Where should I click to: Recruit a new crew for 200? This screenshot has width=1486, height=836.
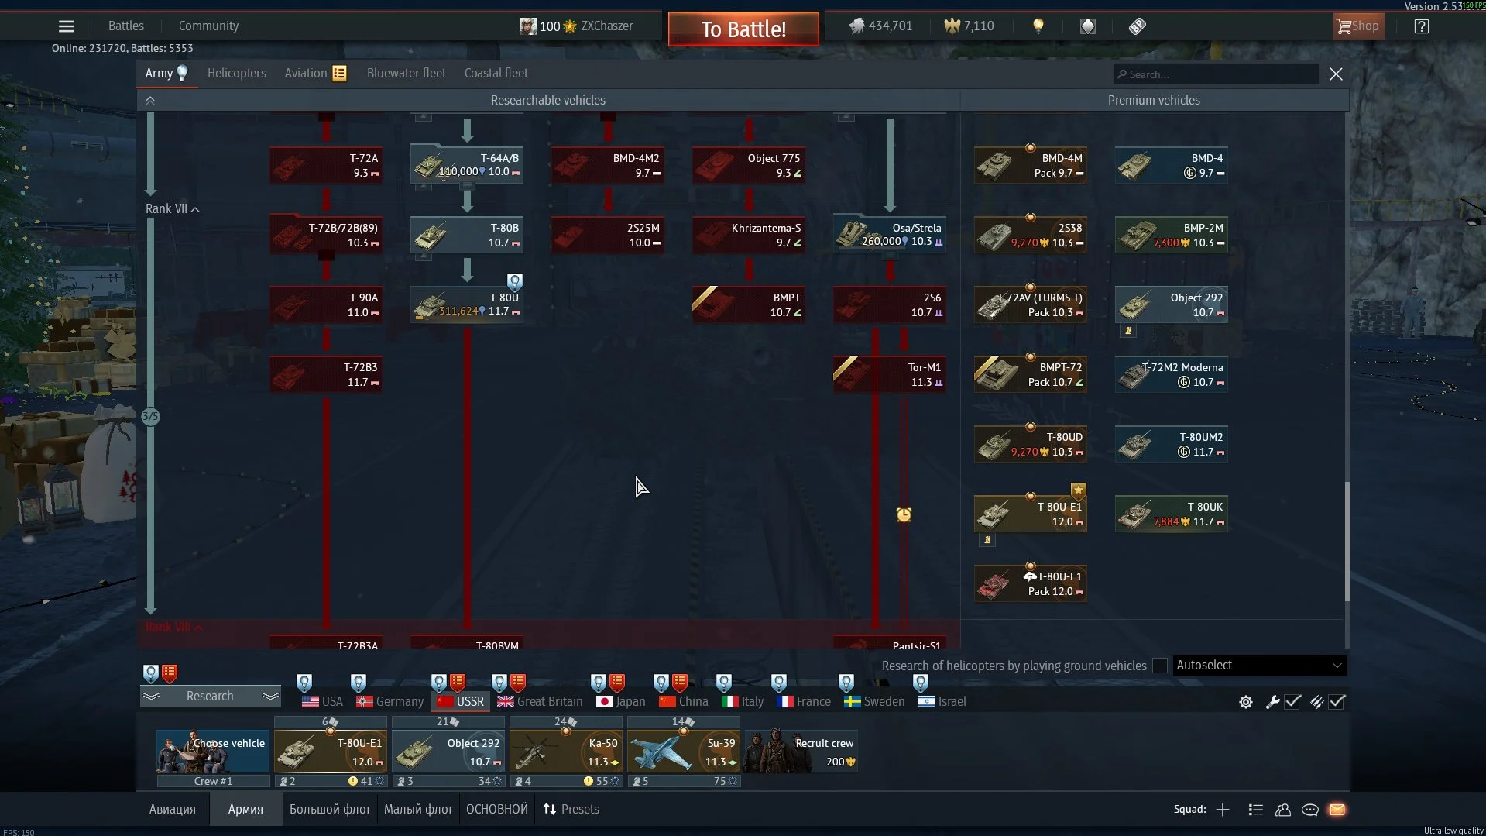coord(801,752)
